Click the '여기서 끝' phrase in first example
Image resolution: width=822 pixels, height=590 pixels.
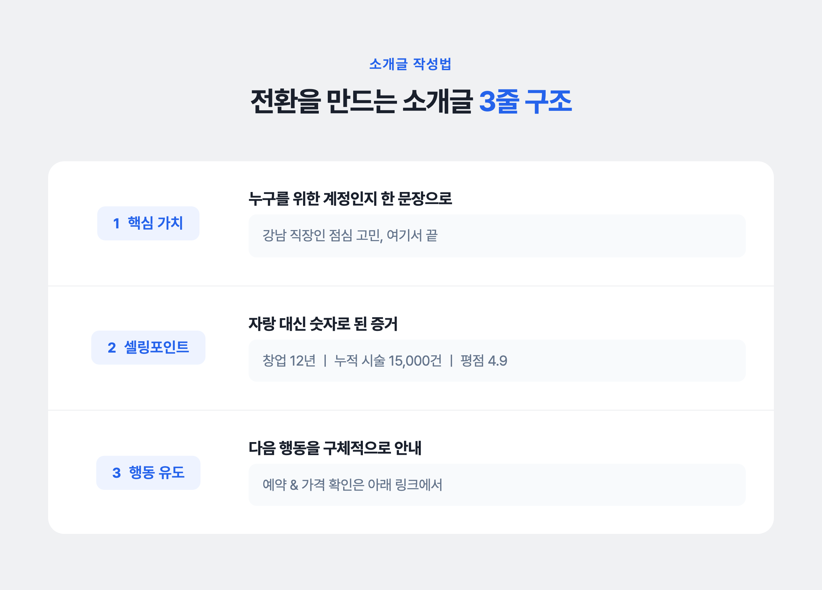[x=412, y=235]
